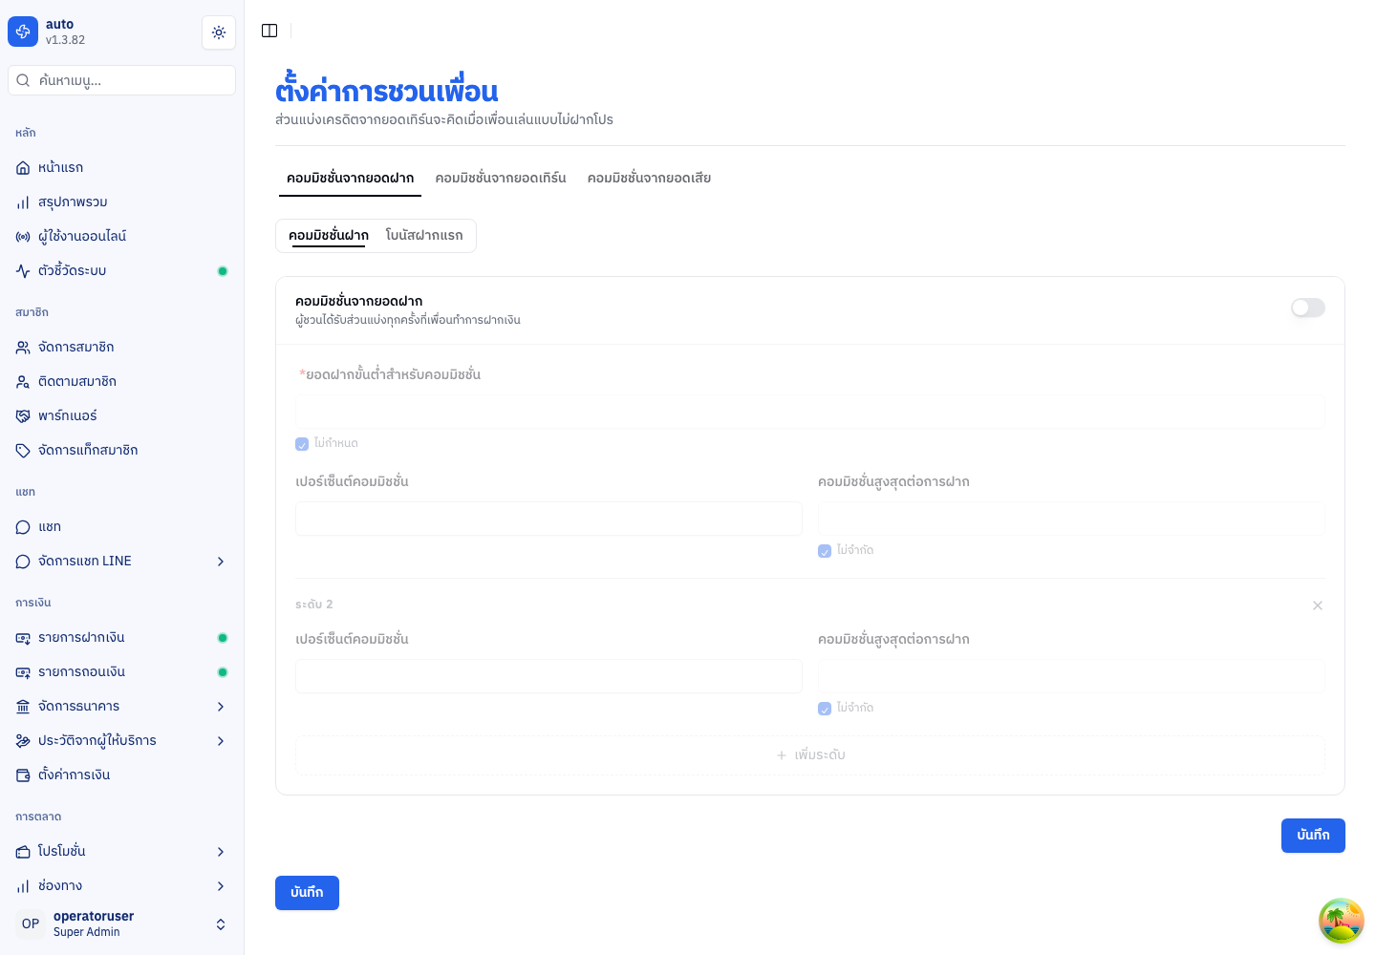This screenshot has height=955, width=1376.
Task: Toggle the light/dark theme sun icon
Action: [x=219, y=32]
